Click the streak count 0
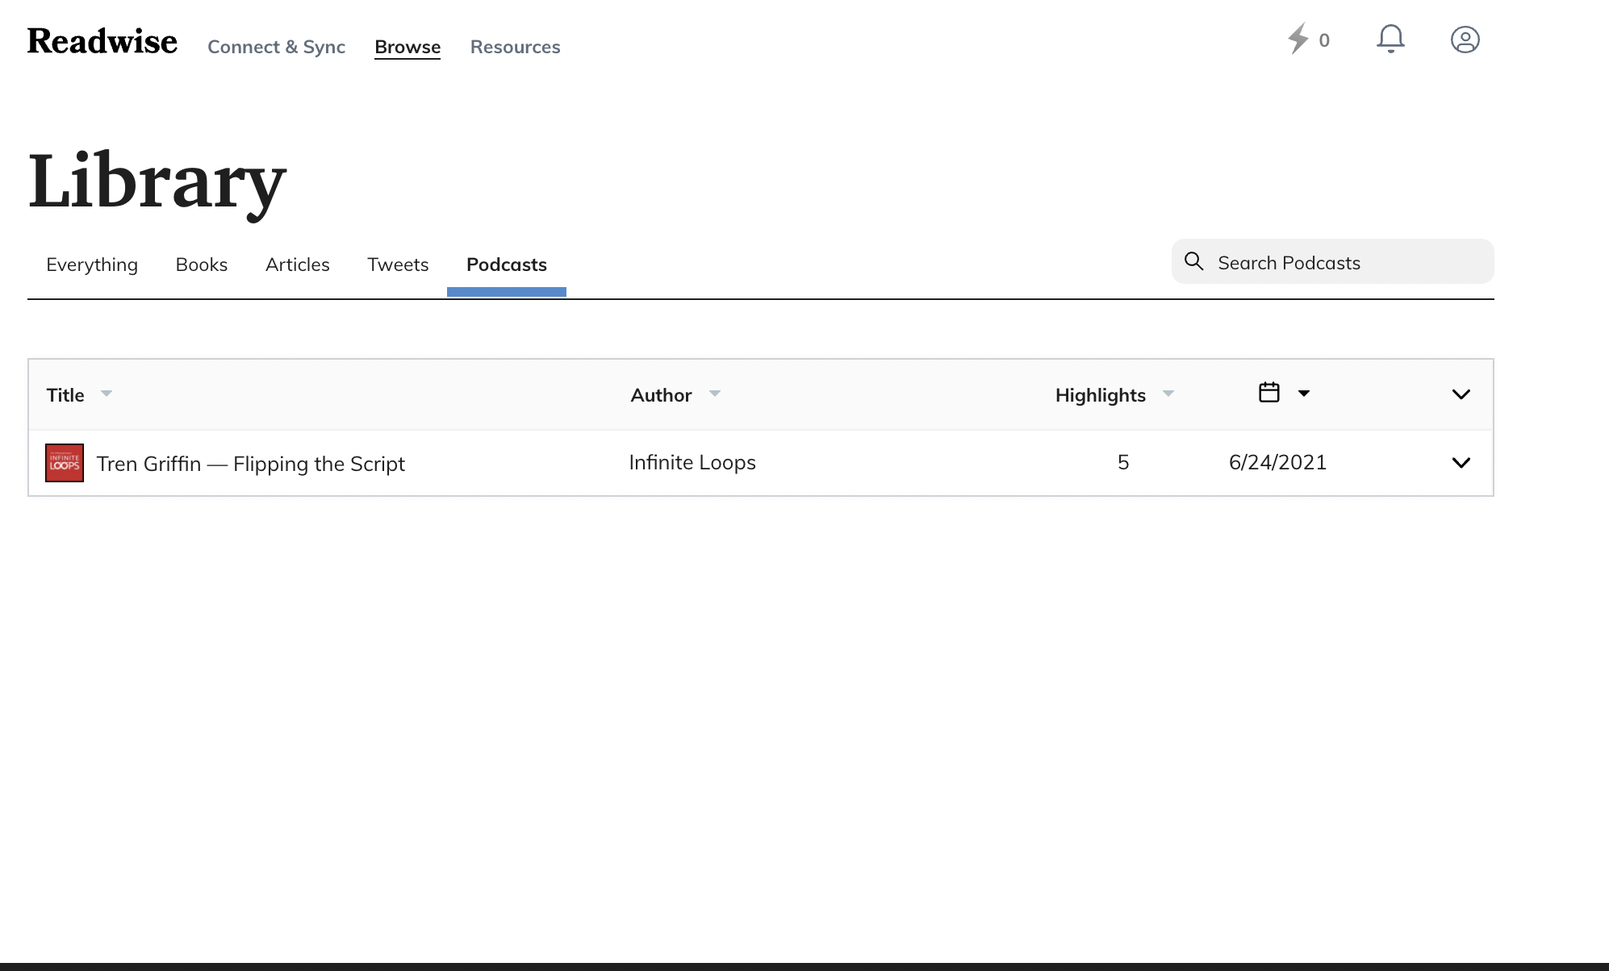Image resolution: width=1609 pixels, height=971 pixels. [x=1324, y=40]
